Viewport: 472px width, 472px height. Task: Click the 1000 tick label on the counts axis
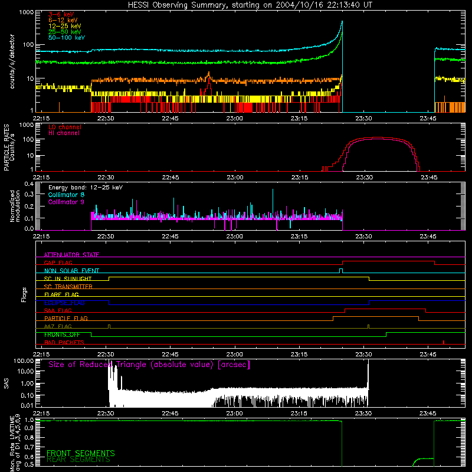[x=26, y=12]
